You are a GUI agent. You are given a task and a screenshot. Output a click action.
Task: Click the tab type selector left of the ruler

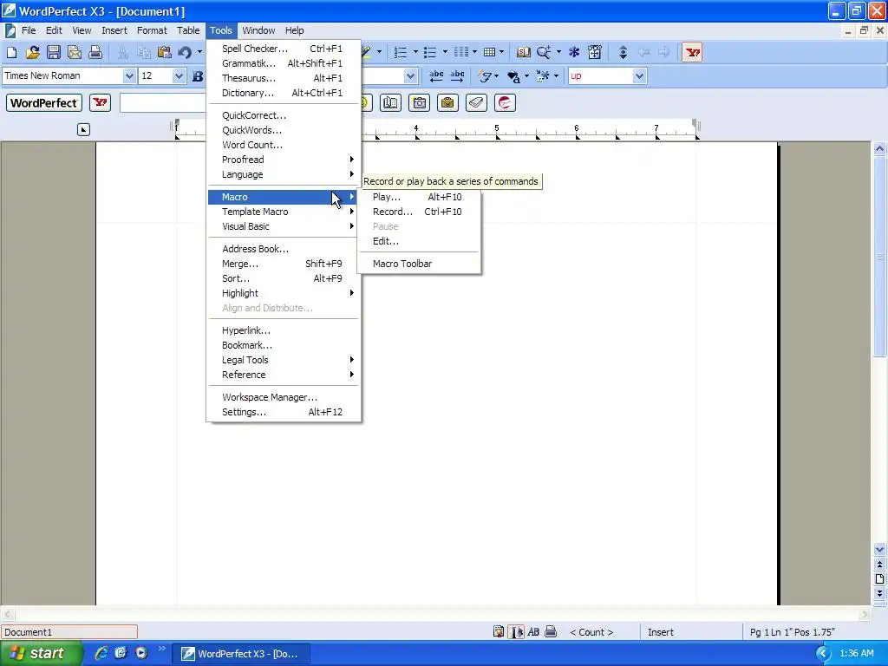tap(83, 130)
